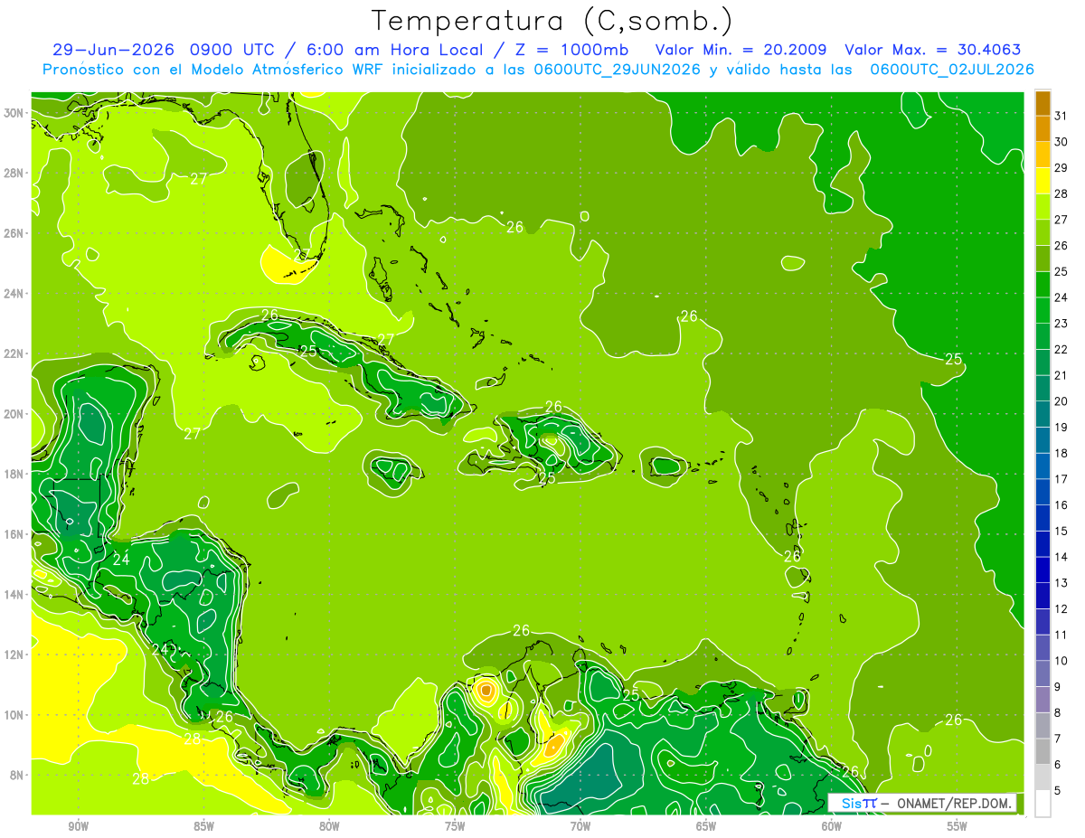Pick the legend color band between 23 and 24
Screen dimensions: 1085x838
(x=1043, y=311)
